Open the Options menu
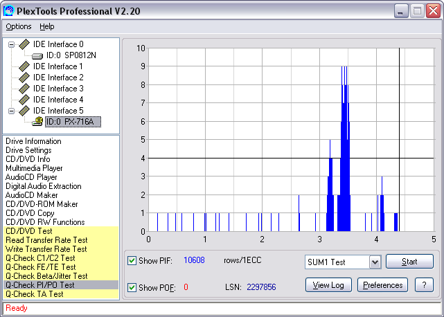444x317 pixels. 19,26
